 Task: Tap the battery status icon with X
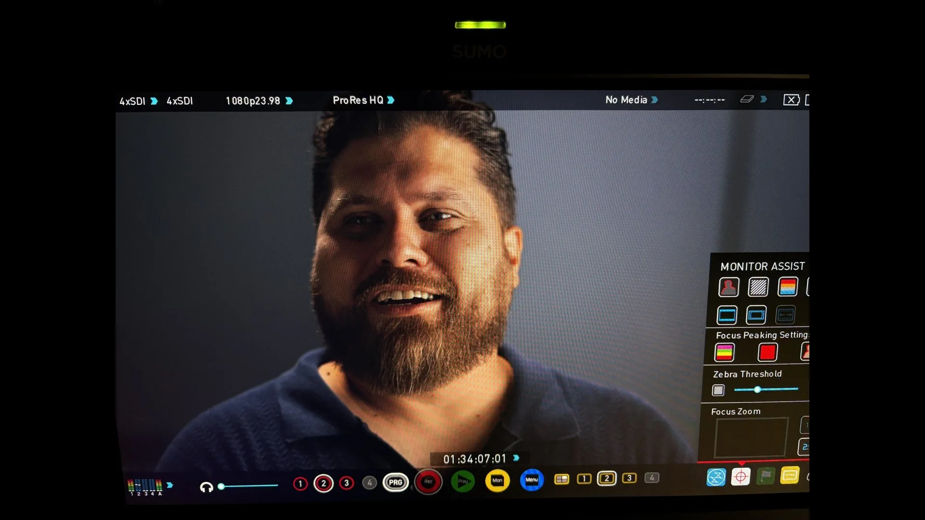[x=792, y=100]
